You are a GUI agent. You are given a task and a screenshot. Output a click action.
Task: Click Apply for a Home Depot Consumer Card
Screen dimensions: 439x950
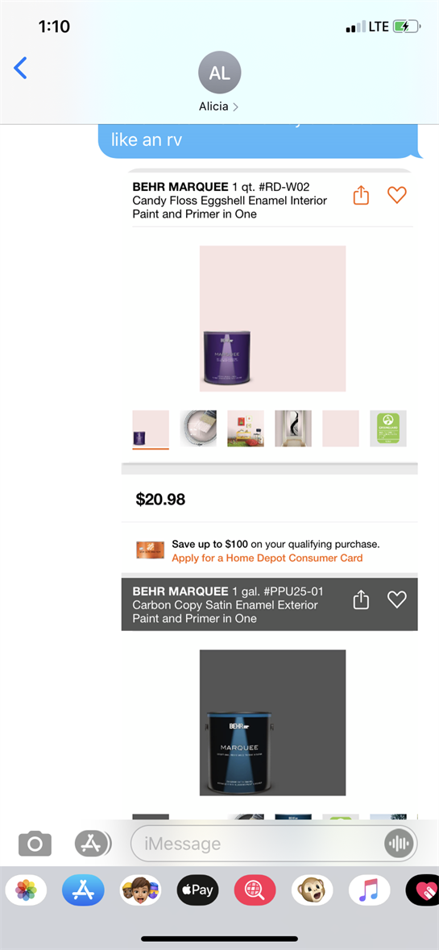coord(267,558)
